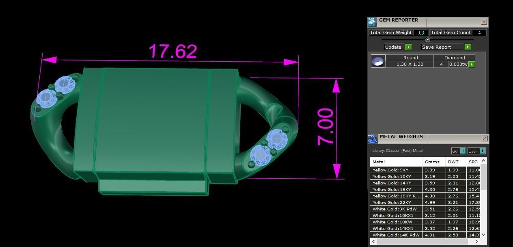513x247 pixels.
Task: Select the Yellow Gold:18KY R... row
Action: (425, 196)
